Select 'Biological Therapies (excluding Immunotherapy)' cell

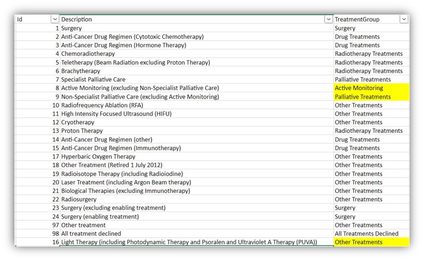coord(196,191)
